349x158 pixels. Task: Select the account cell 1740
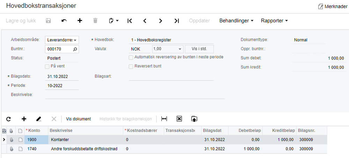pos(36,149)
